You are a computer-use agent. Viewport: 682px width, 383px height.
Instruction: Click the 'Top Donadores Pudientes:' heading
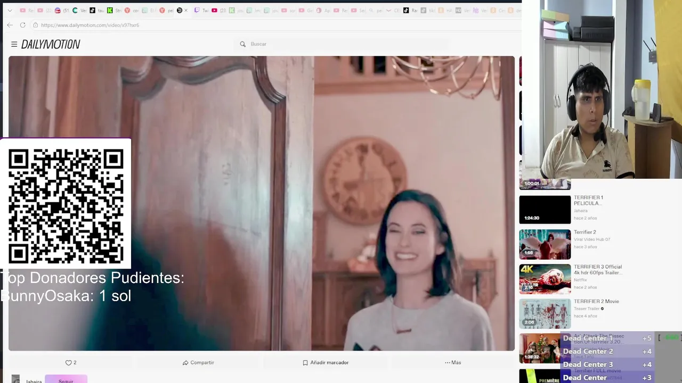click(92, 278)
